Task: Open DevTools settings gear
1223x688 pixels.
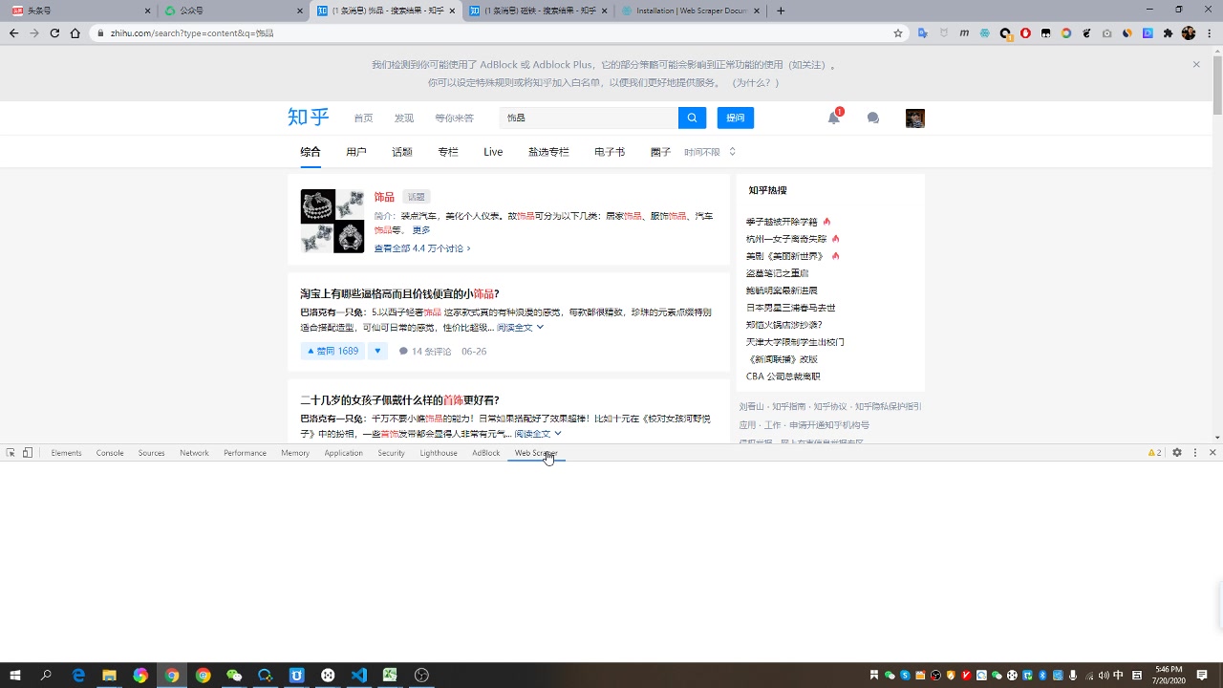Action: 1177,453
